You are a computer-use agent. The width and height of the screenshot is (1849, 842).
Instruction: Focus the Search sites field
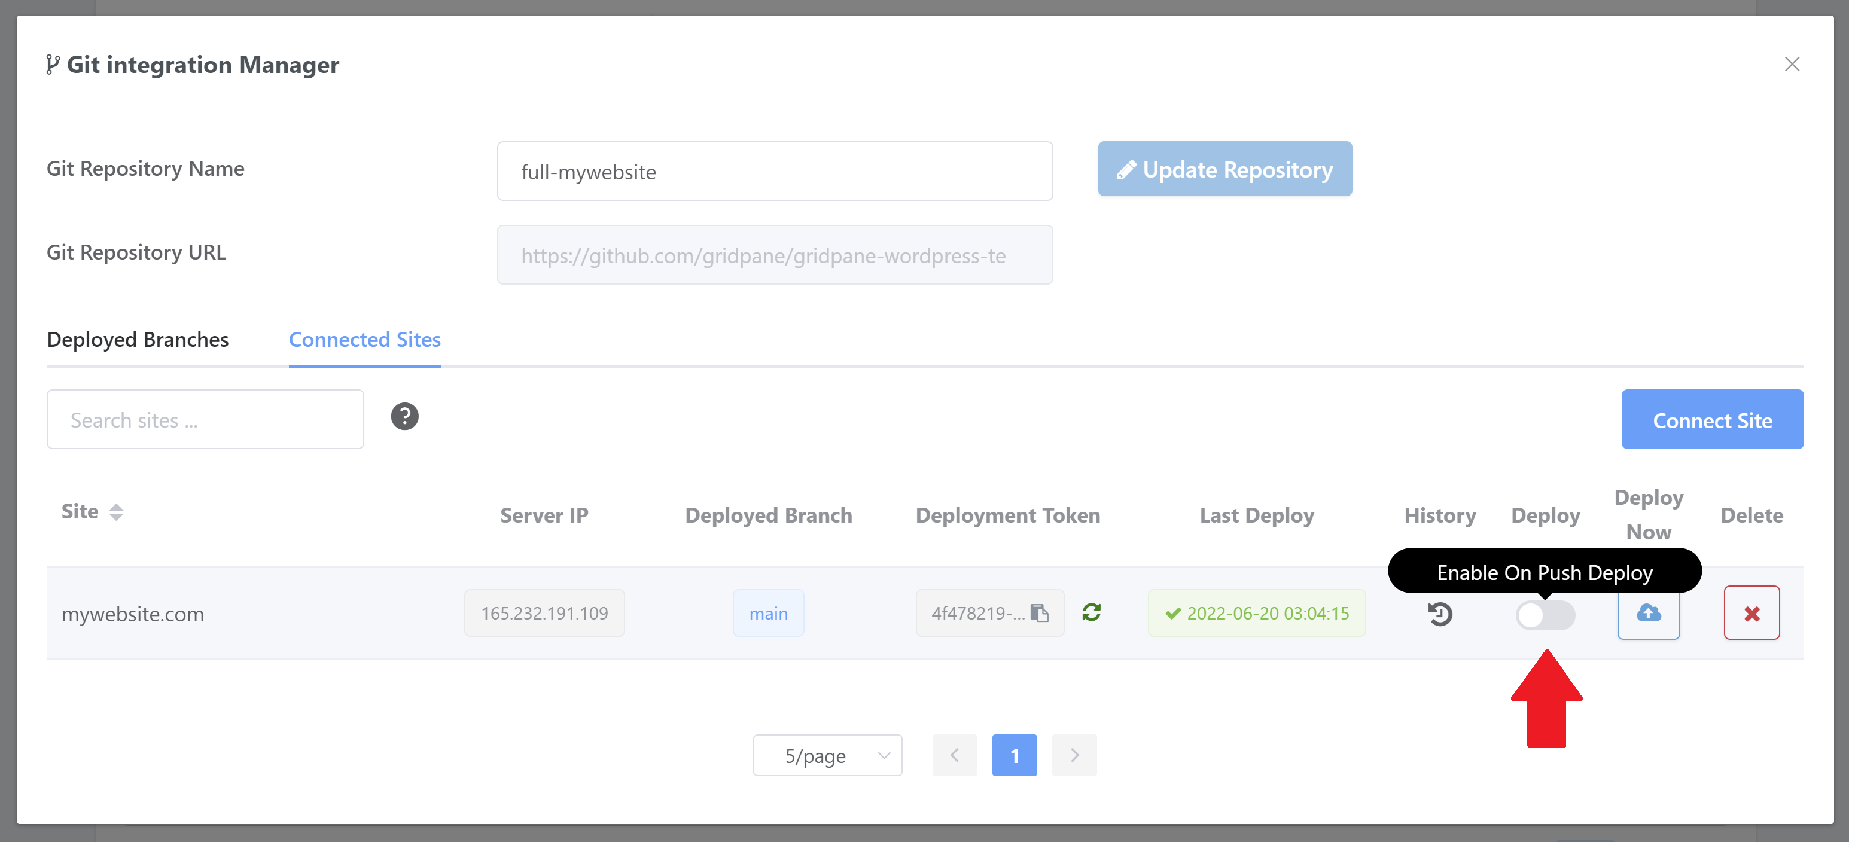[x=205, y=420]
